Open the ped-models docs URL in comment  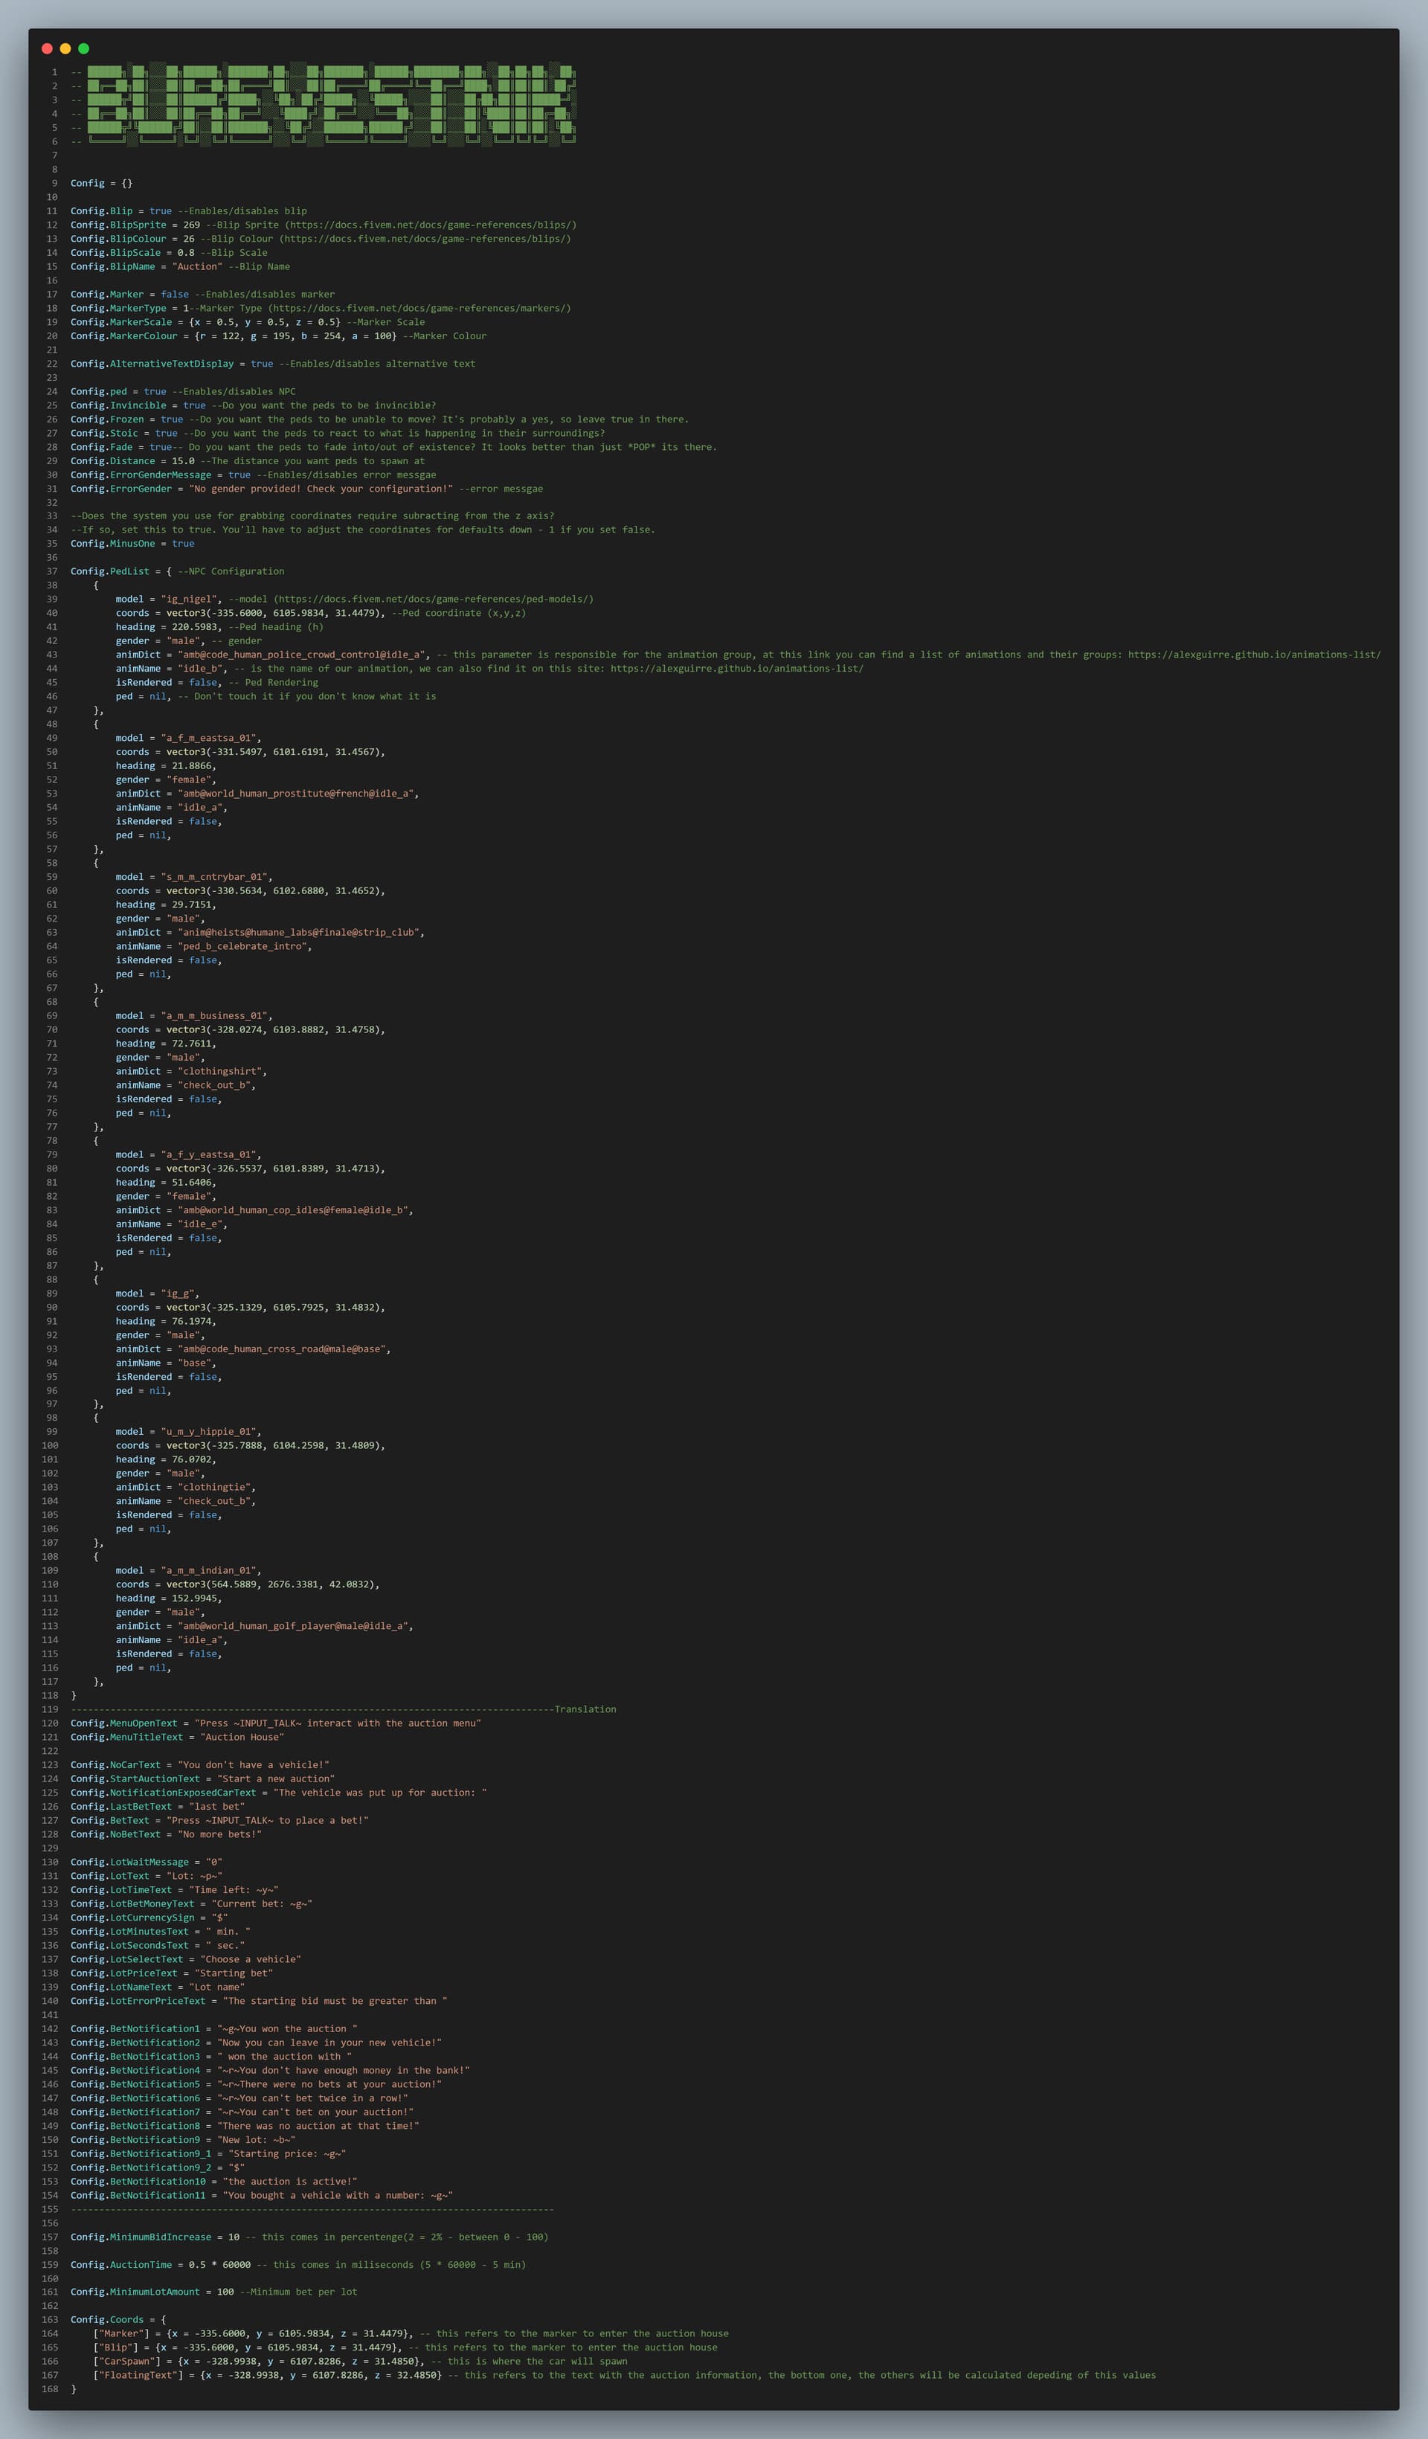432,599
